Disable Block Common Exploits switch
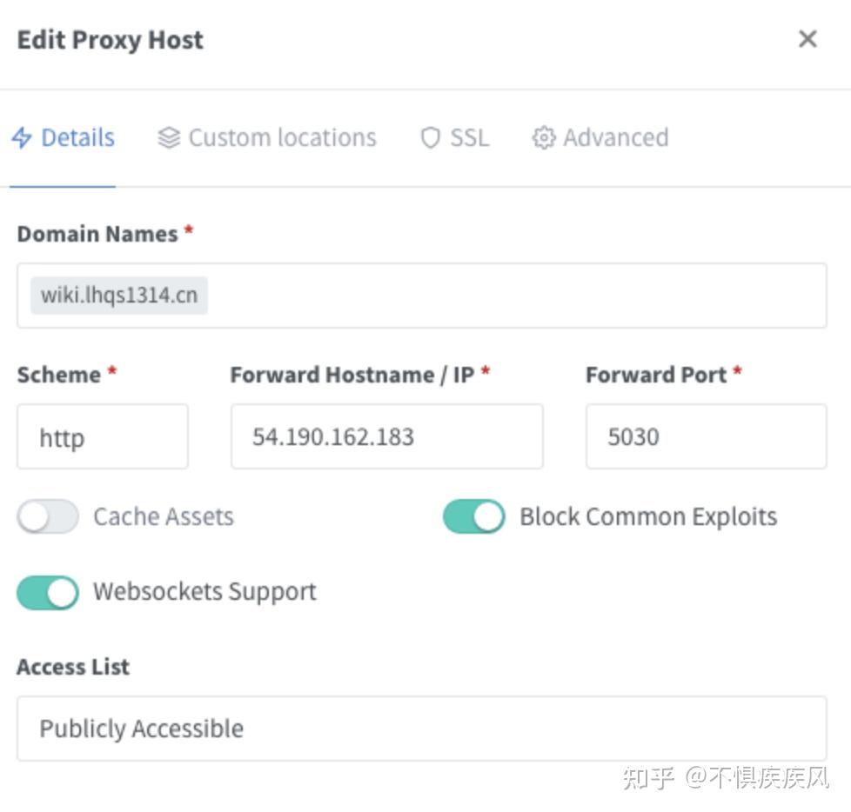 pyautogui.click(x=474, y=516)
